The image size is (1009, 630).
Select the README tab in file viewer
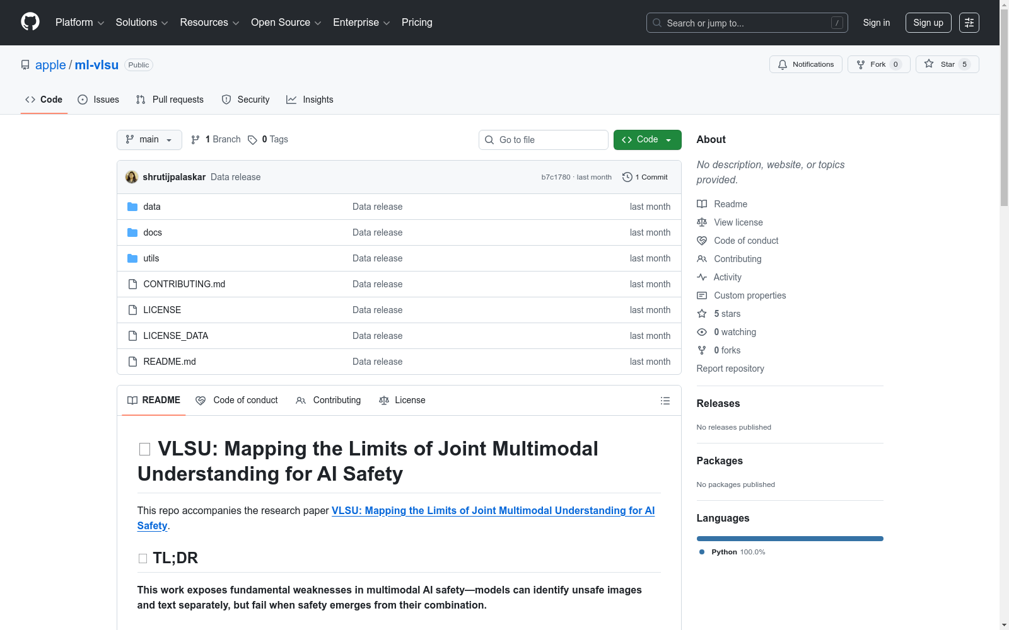(154, 400)
